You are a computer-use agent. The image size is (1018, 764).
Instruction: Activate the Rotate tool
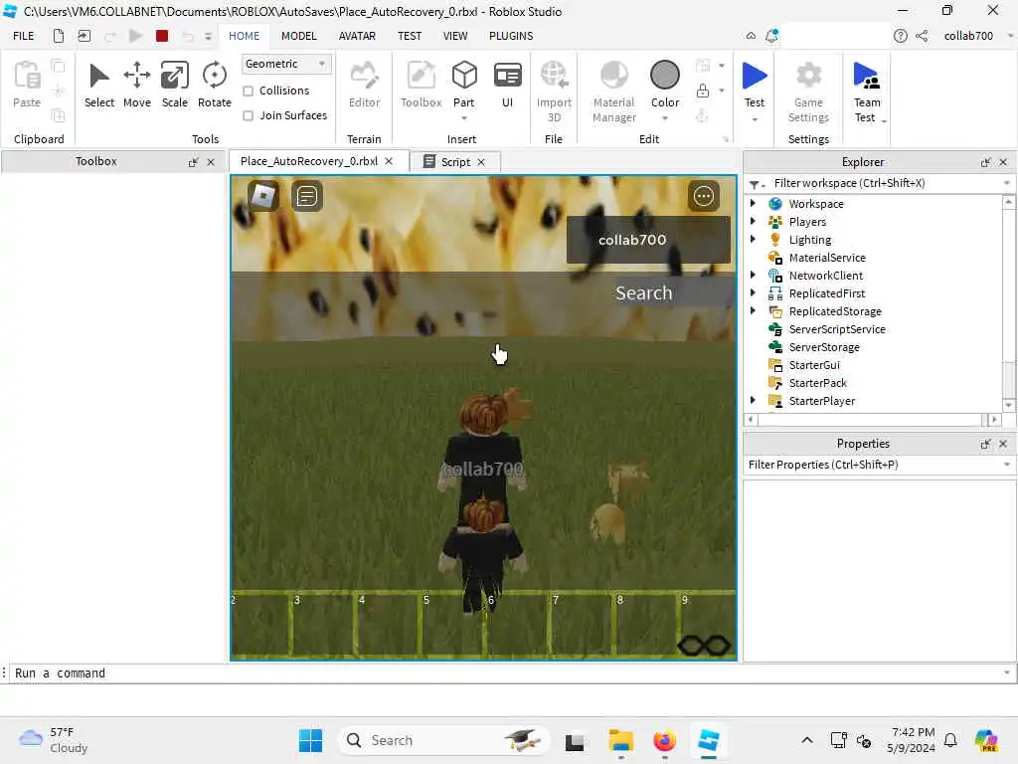point(215,85)
